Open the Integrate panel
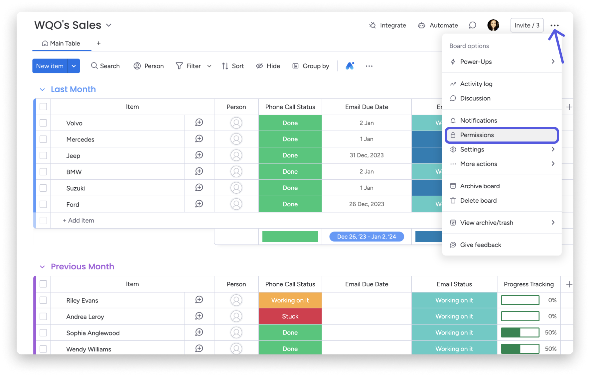Image resolution: width=590 pixels, height=376 pixels. [387, 25]
